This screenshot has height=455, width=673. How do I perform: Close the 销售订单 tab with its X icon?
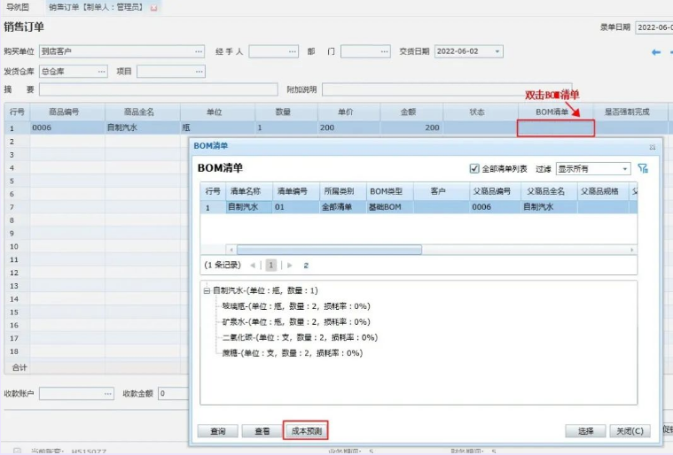point(154,7)
